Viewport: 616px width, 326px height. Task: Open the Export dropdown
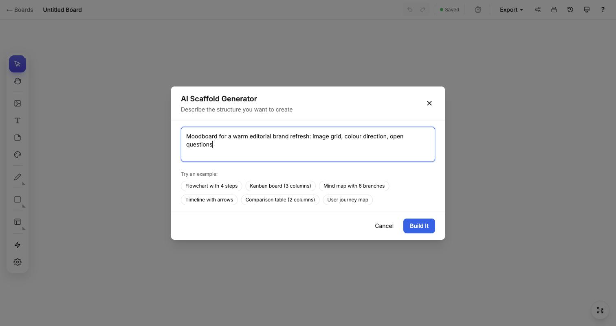click(511, 10)
